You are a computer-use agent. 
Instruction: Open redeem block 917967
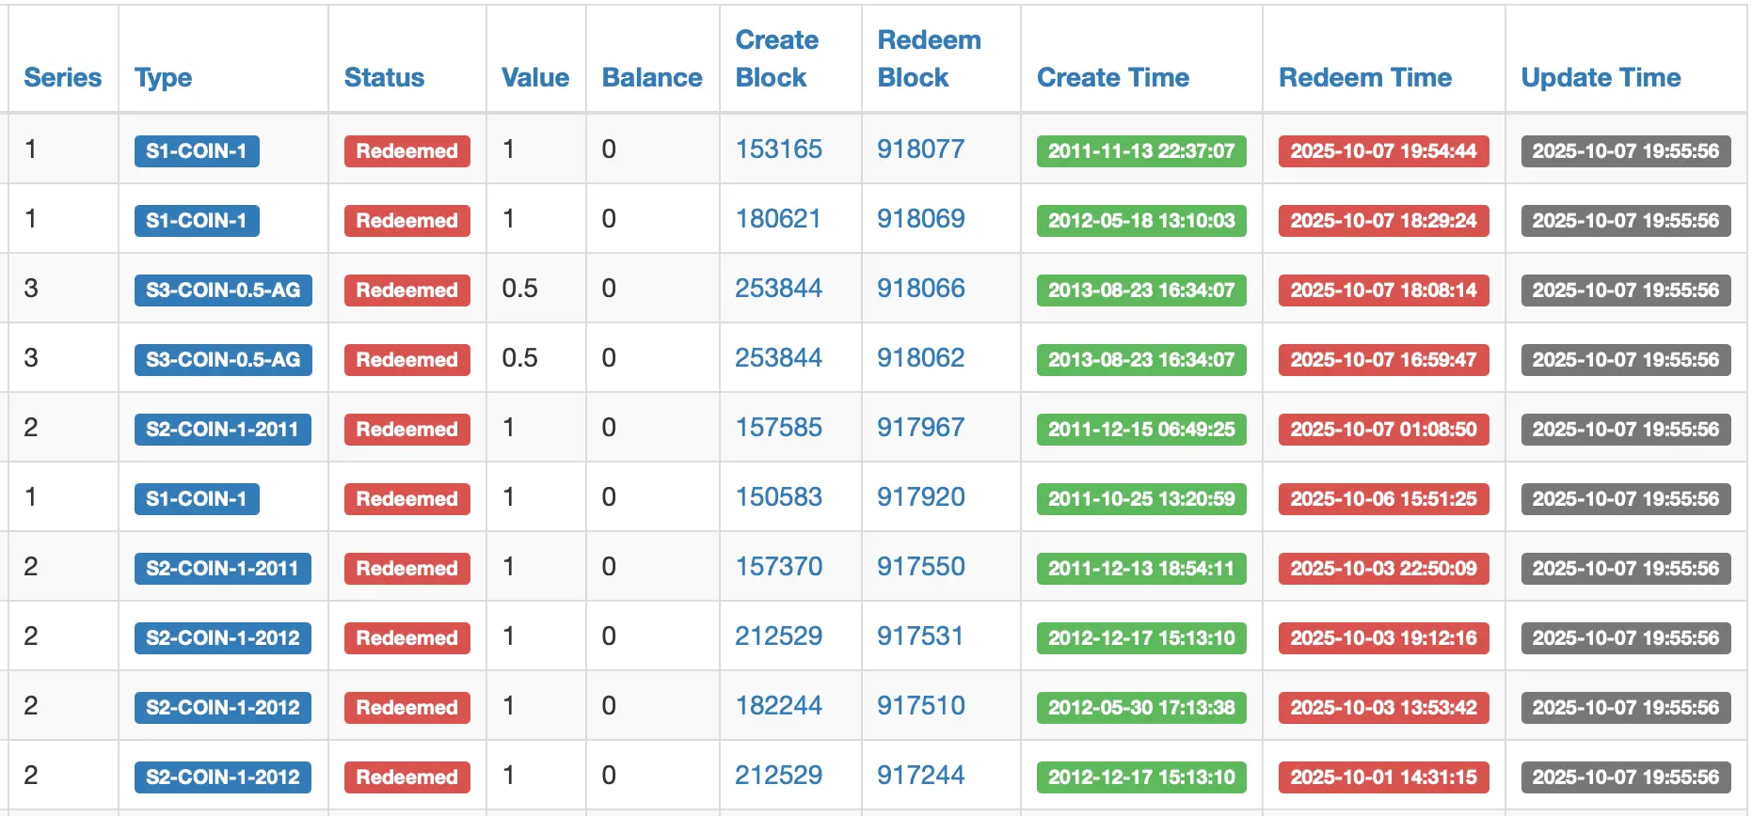point(920,427)
